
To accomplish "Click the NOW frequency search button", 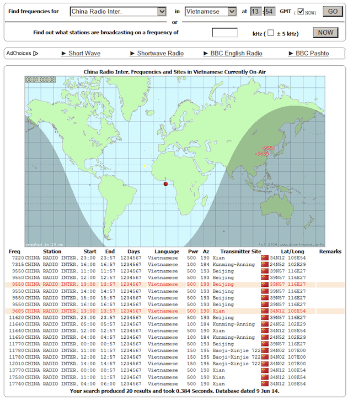I will point(325,33).
